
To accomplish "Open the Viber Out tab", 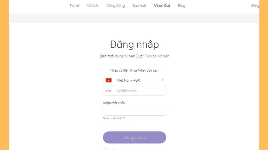I will [x=162, y=6].
